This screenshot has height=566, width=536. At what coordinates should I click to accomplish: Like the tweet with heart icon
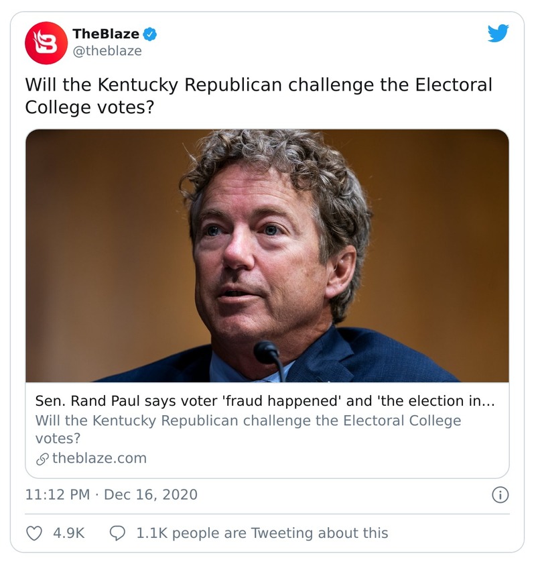point(33,533)
